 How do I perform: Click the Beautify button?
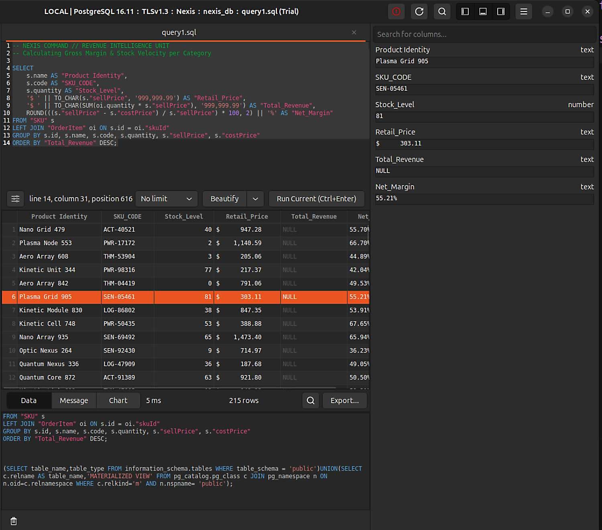pos(224,199)
